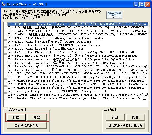Check the ctfmon.exe HKCU Run entry

click(5, 45)
